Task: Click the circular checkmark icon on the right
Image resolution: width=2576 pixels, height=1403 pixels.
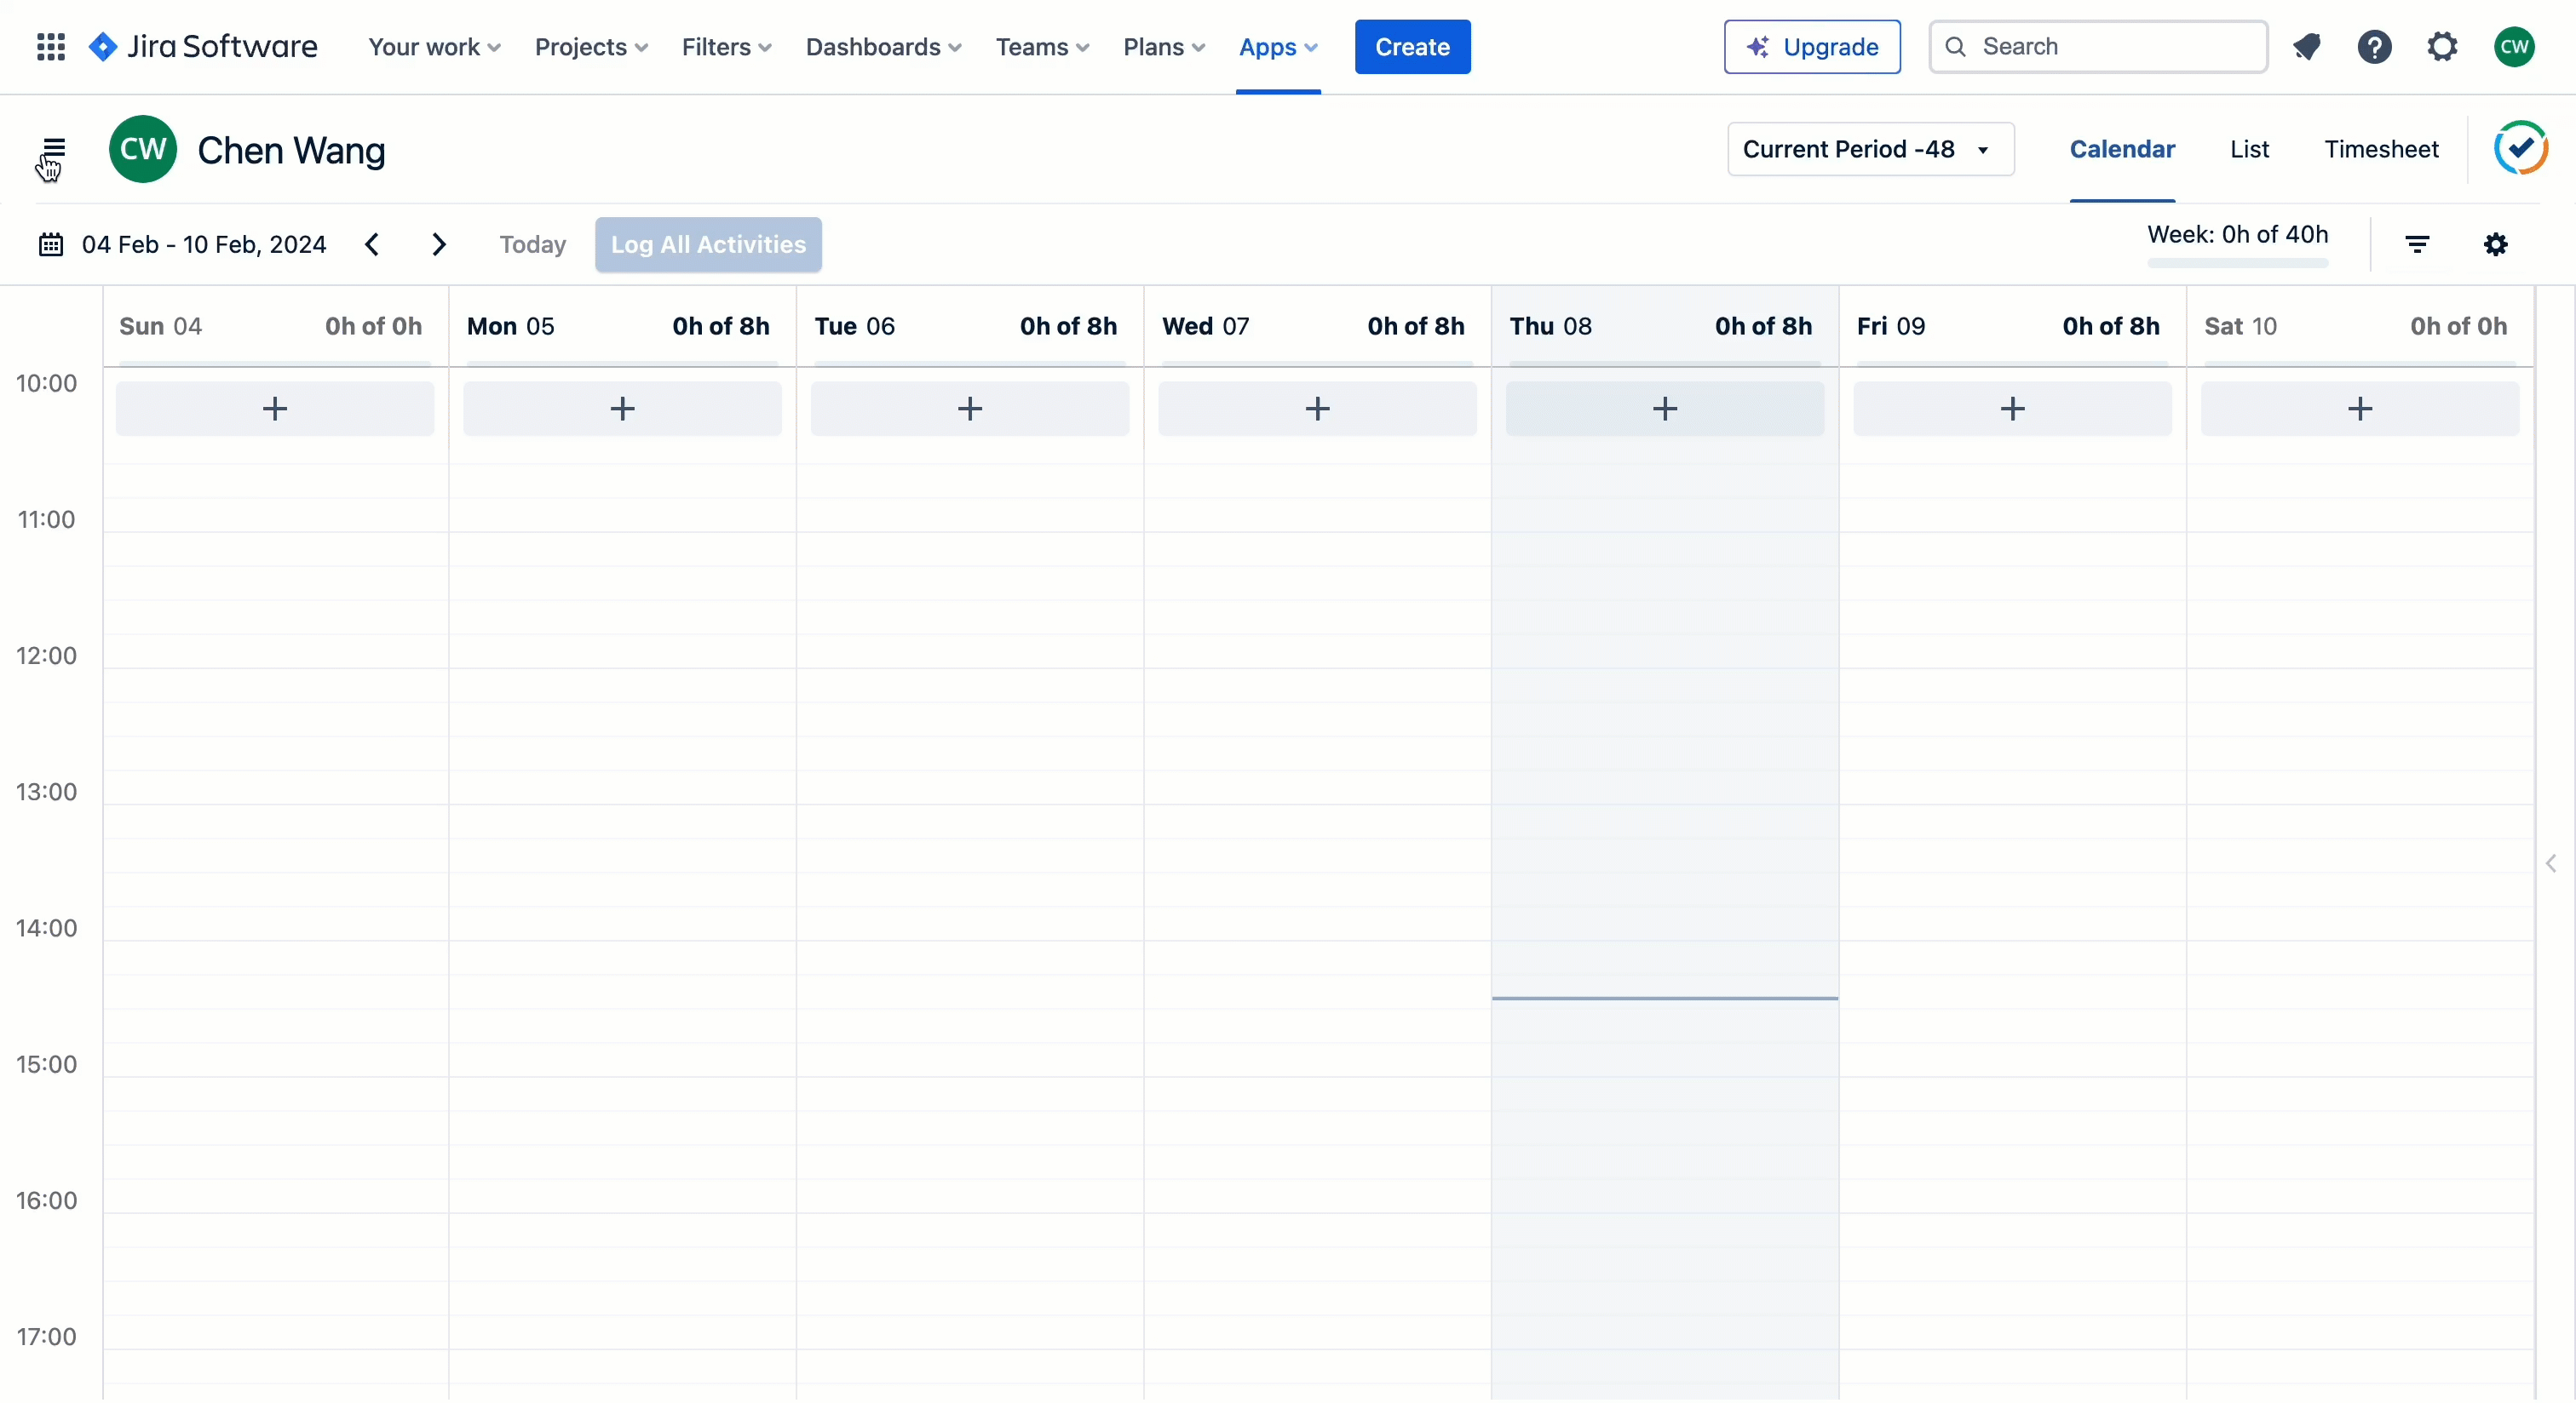Action: pyautogui.click(x=2520, y=149)
